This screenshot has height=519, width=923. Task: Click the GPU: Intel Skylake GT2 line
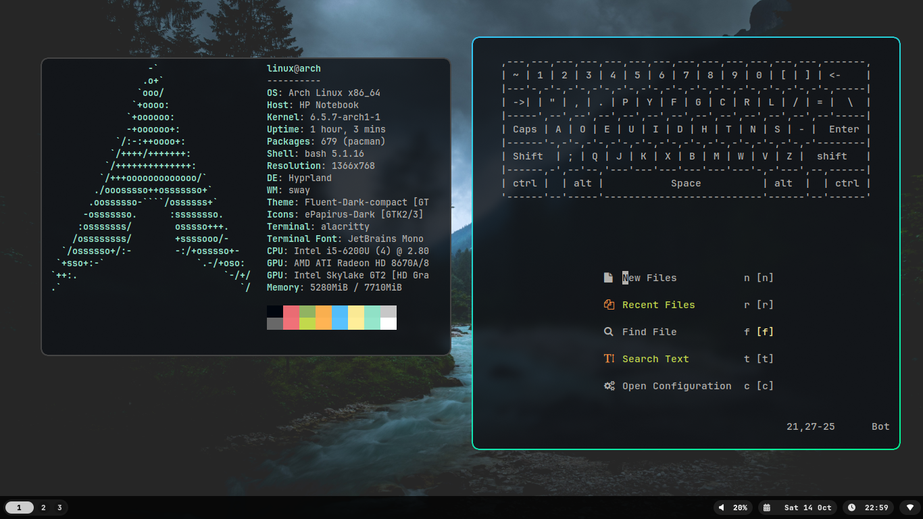pos(348,275)
